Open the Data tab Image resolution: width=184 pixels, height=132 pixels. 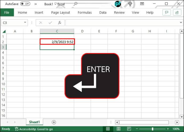[x=103, y=13]
